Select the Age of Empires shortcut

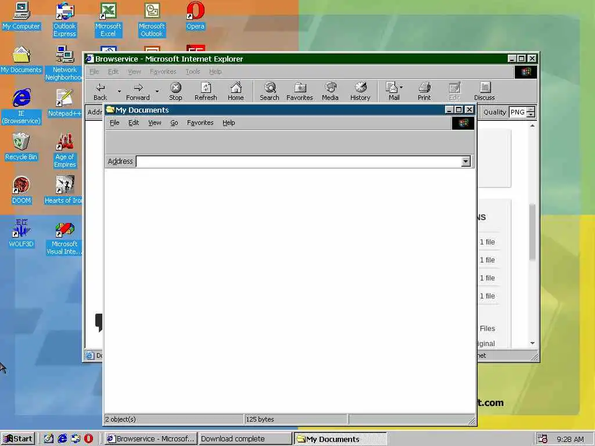pyautogui.click(x=65, y=150)
